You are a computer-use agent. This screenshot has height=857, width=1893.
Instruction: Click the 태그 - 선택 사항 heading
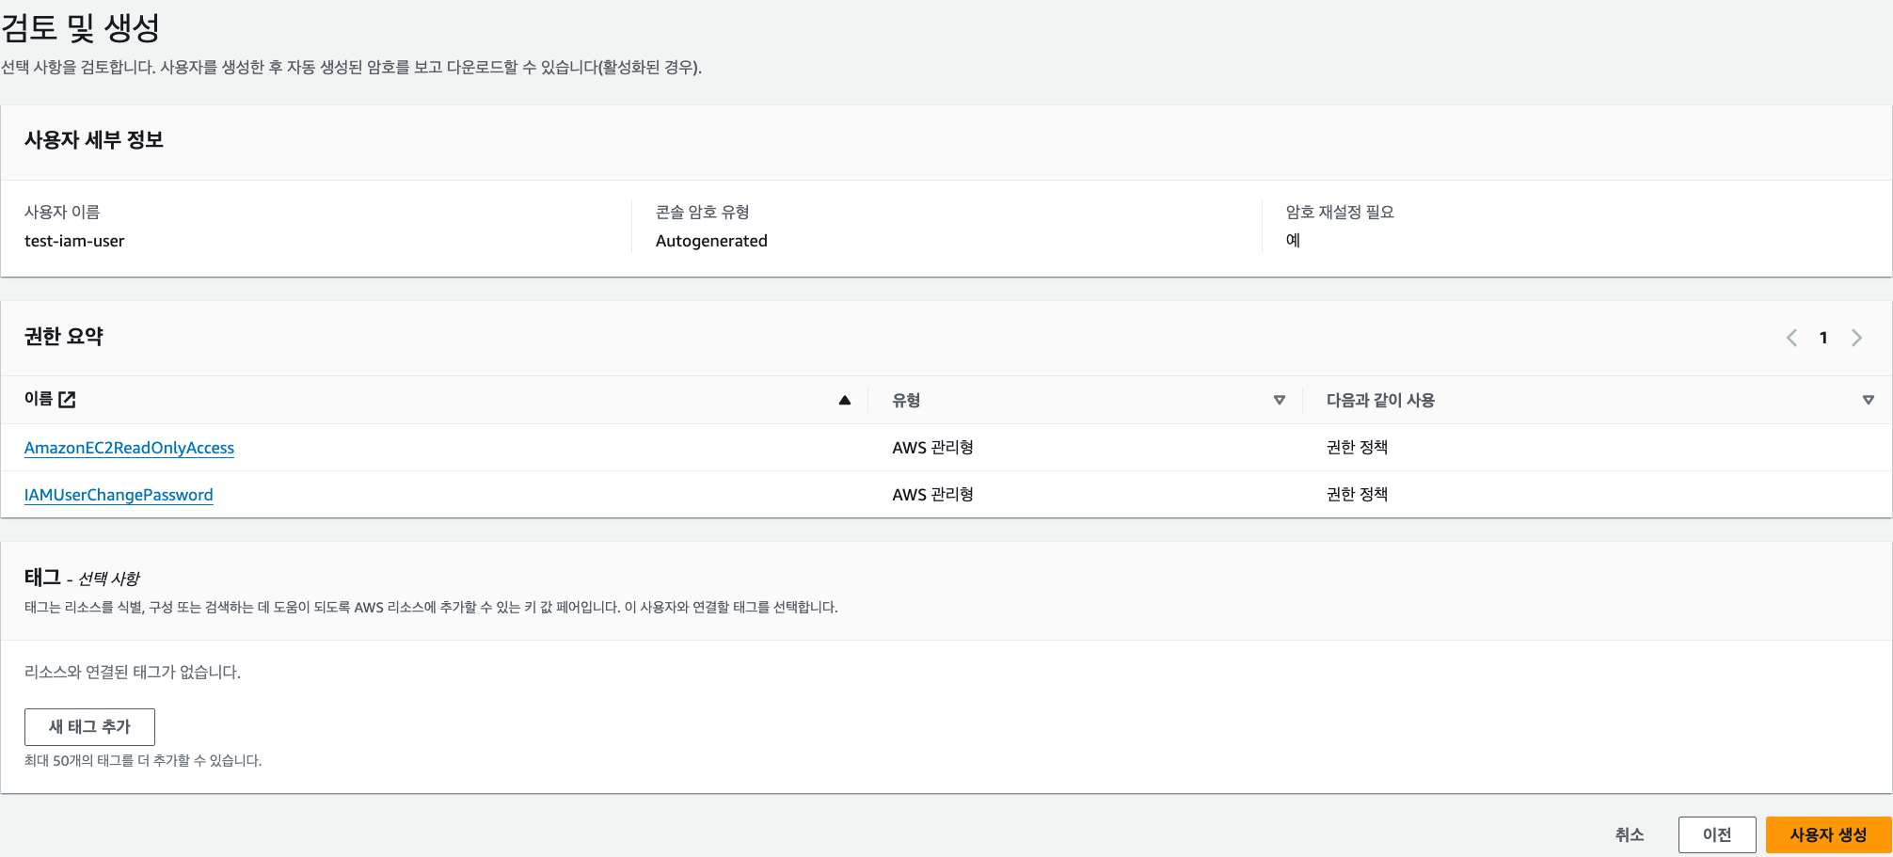tap(82, 578)
